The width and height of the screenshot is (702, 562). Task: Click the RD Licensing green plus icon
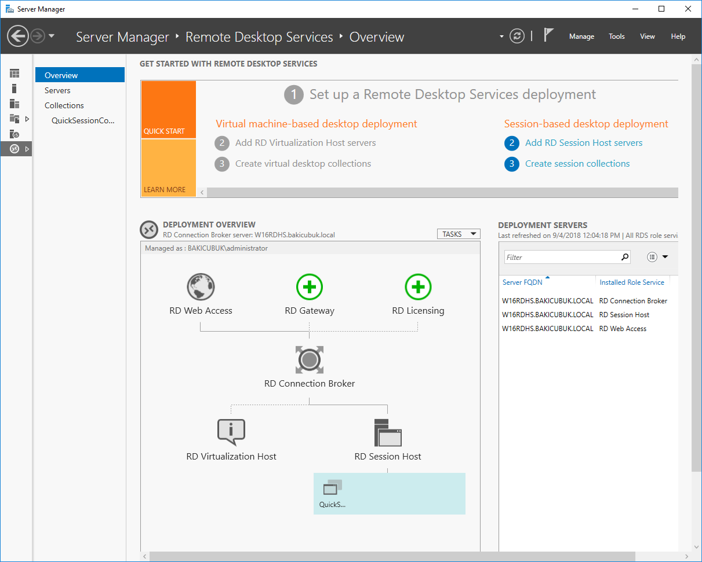[x=418, y=286]
